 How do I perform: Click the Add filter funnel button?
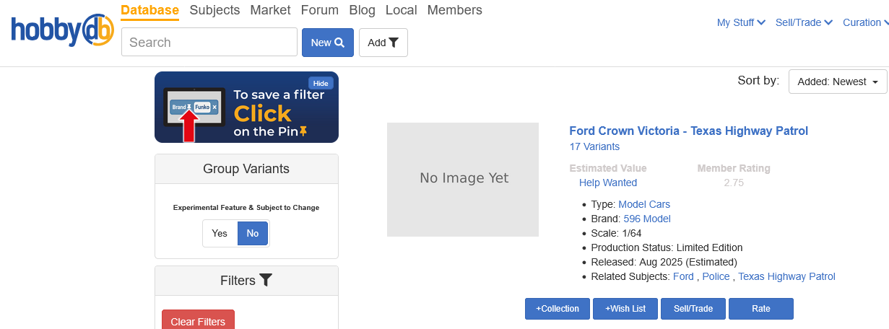pos(383,43)
